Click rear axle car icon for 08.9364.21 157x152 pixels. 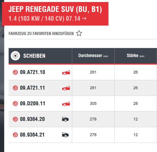(x=66, y=135)
